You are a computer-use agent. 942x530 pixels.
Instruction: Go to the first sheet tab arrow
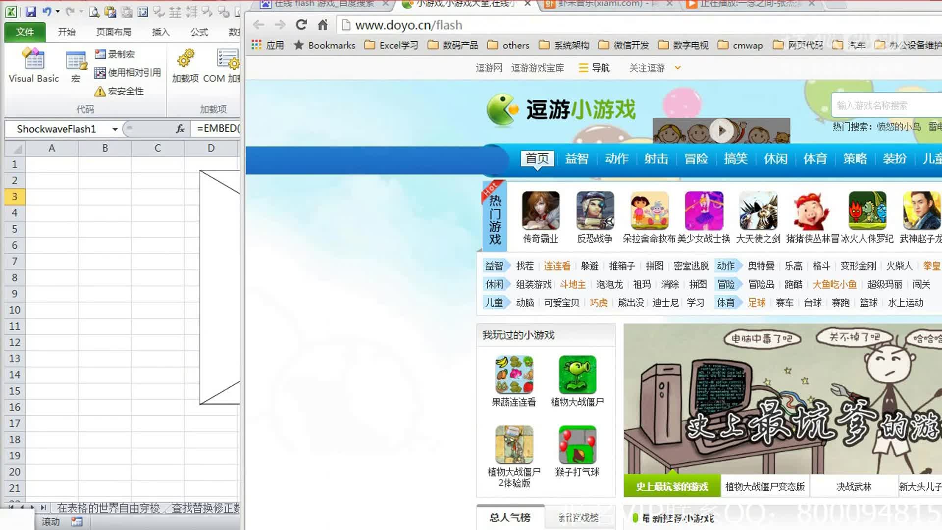[11, 507]
